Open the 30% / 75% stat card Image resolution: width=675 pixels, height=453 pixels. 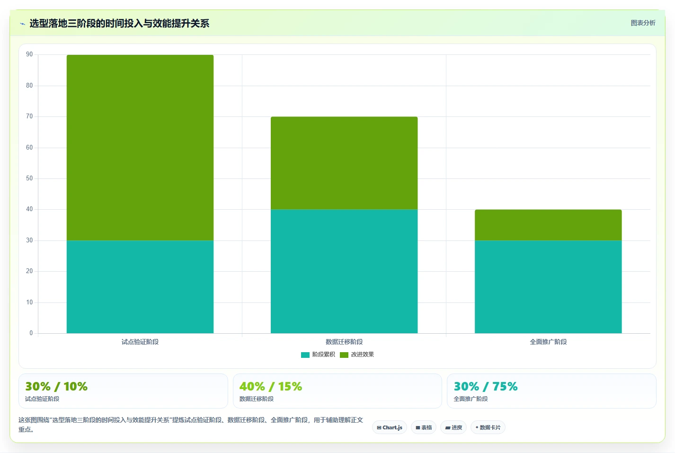pos(551,391)
